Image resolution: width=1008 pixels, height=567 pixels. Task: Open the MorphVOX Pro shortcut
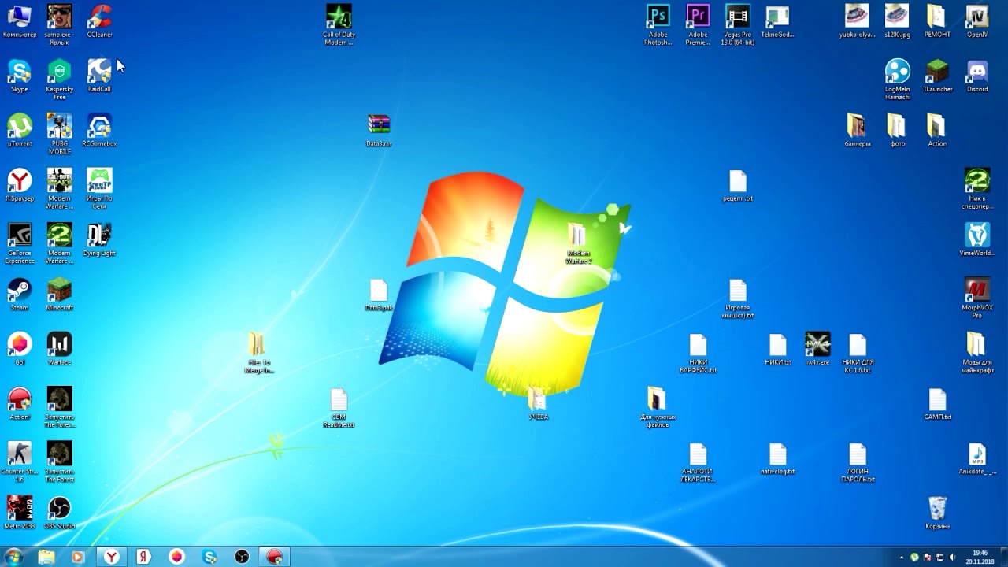click(x=977, y=298)
